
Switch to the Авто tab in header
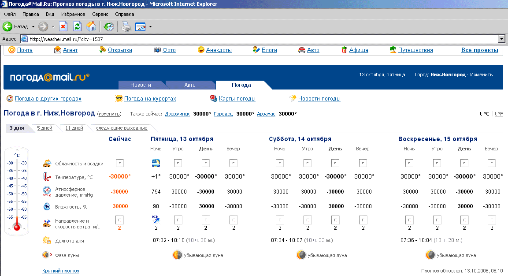point(190,85)
